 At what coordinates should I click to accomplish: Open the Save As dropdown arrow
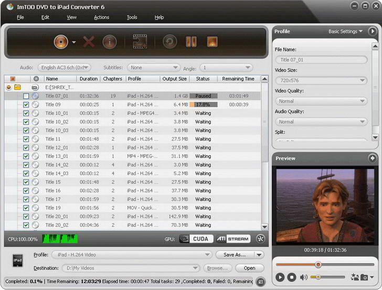259,255
